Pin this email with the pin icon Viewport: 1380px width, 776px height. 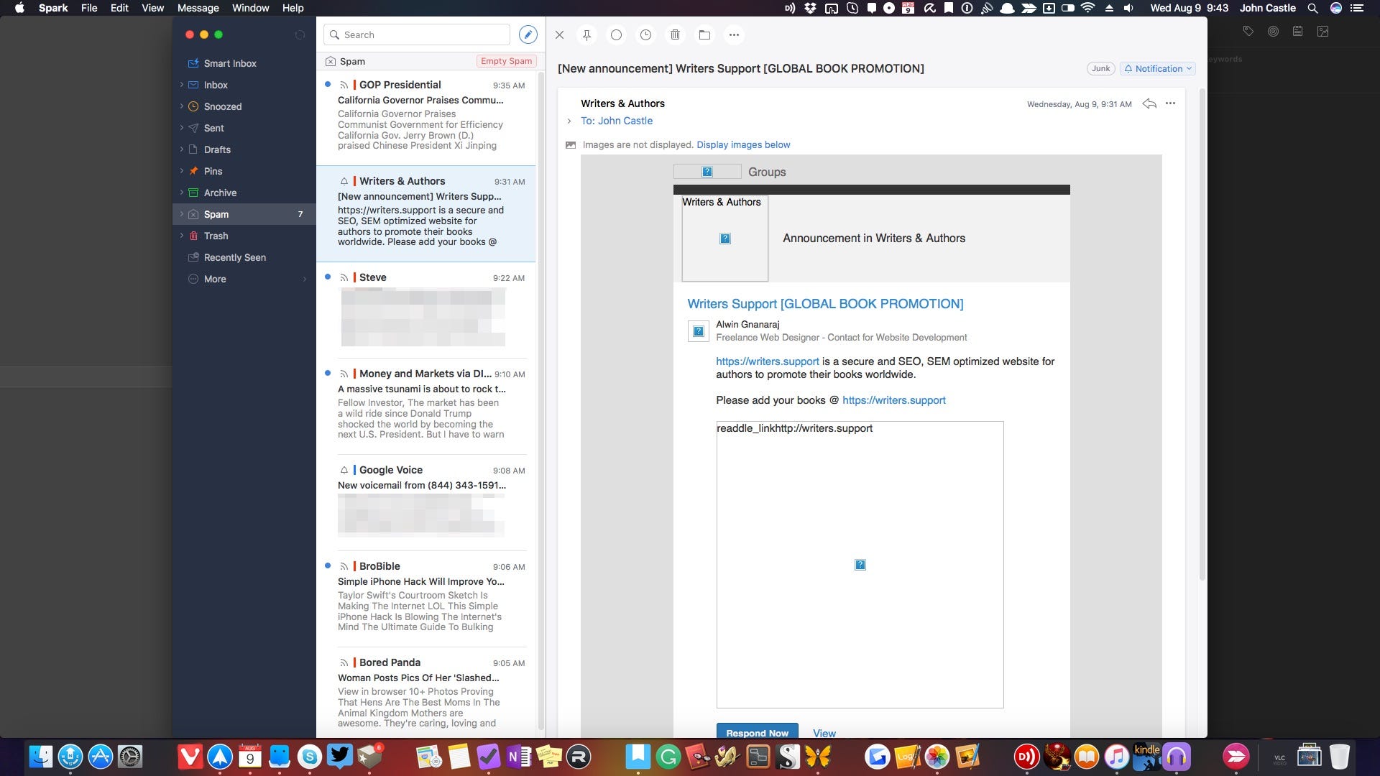[586, 34]
